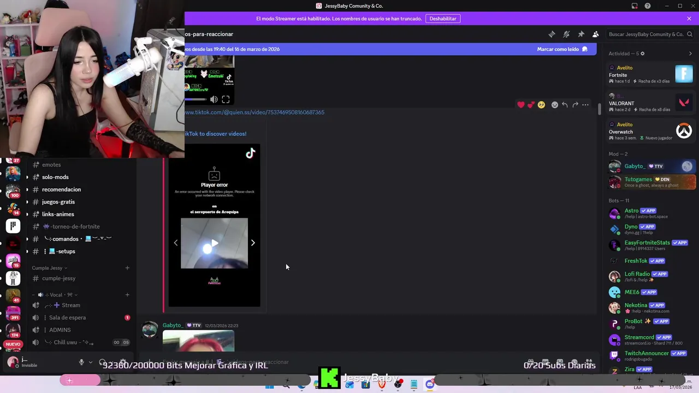
Task: Go to next slide in TikTok embed
Action: (x=253, y=243)
